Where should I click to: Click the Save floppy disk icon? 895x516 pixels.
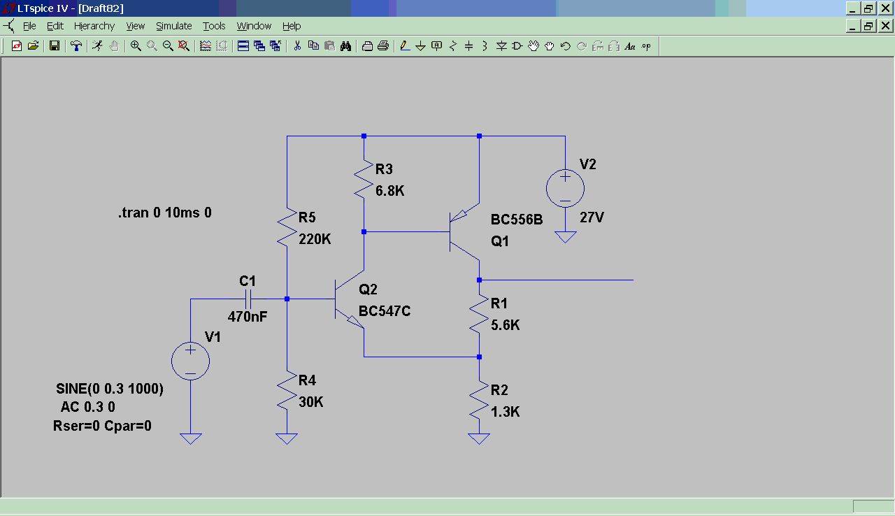pyautogui.click(x=54, y=46)
